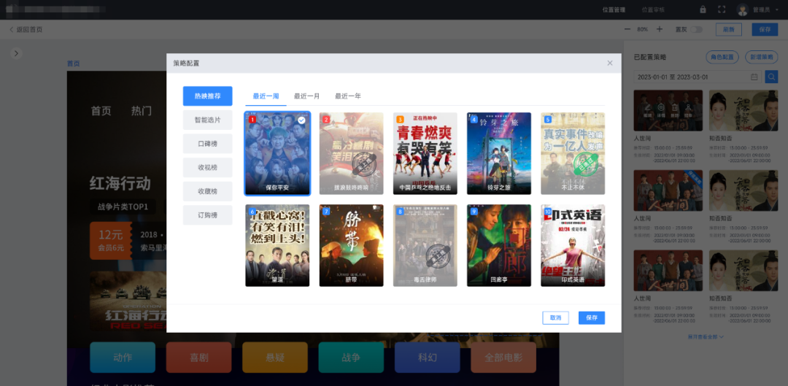
Task: Click the blue search magnifier icon
Action: click(x=771, y=77)
